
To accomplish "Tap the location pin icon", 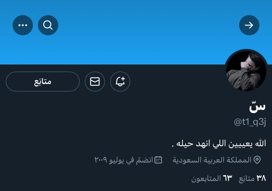I will point(257,160).
